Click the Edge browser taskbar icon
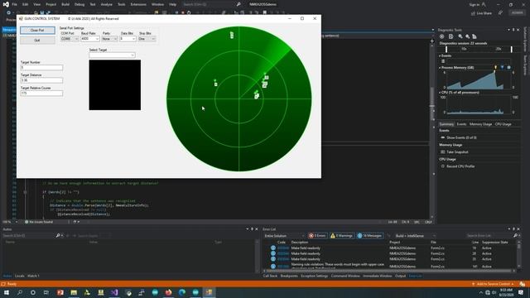This screenshot has height=298, width=530. (x=182, y=292)
